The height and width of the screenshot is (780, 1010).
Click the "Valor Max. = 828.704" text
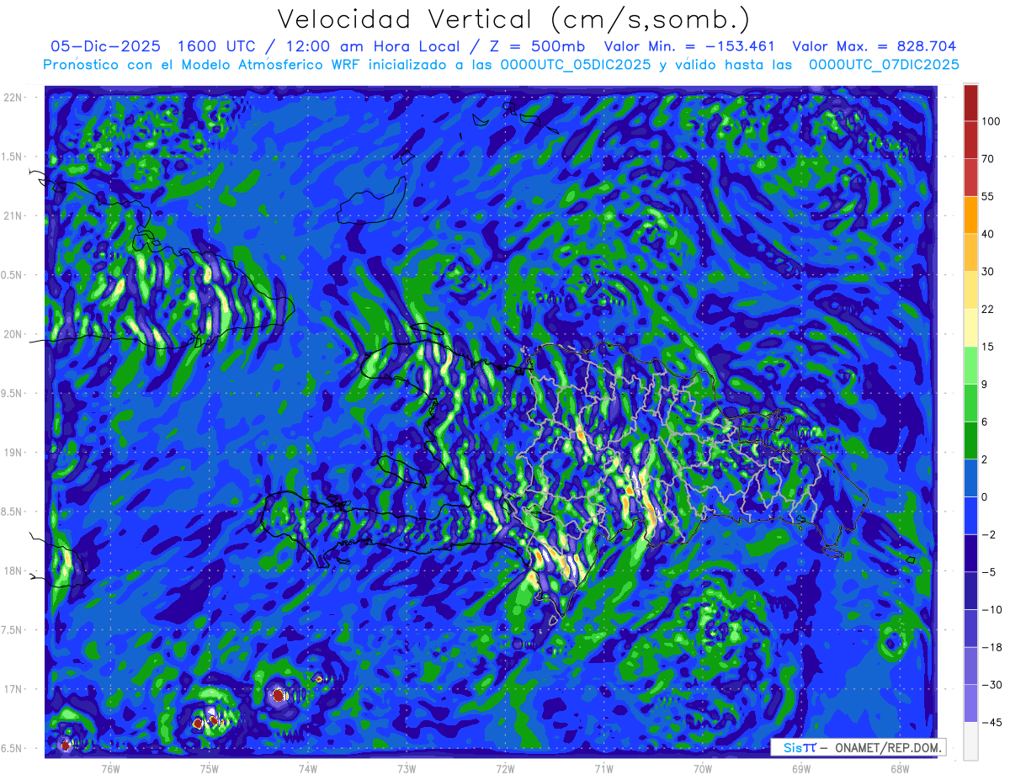(874, 46)
